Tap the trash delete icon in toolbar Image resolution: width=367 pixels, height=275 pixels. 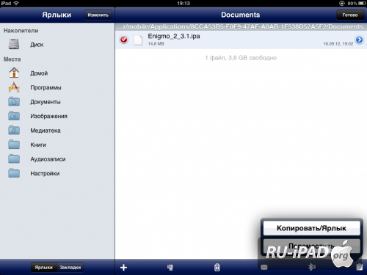217,268
